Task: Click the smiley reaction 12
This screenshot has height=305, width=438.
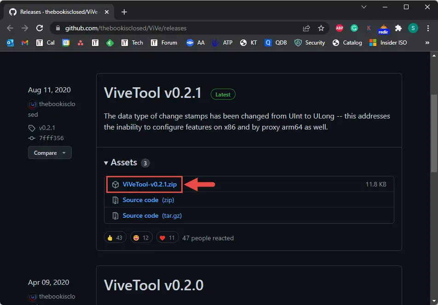Action: click(141, 237)
